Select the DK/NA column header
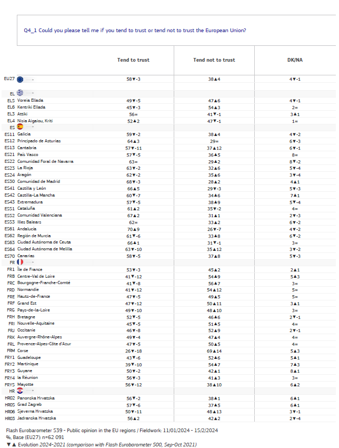339x448 pixels. tap(295, 60)
